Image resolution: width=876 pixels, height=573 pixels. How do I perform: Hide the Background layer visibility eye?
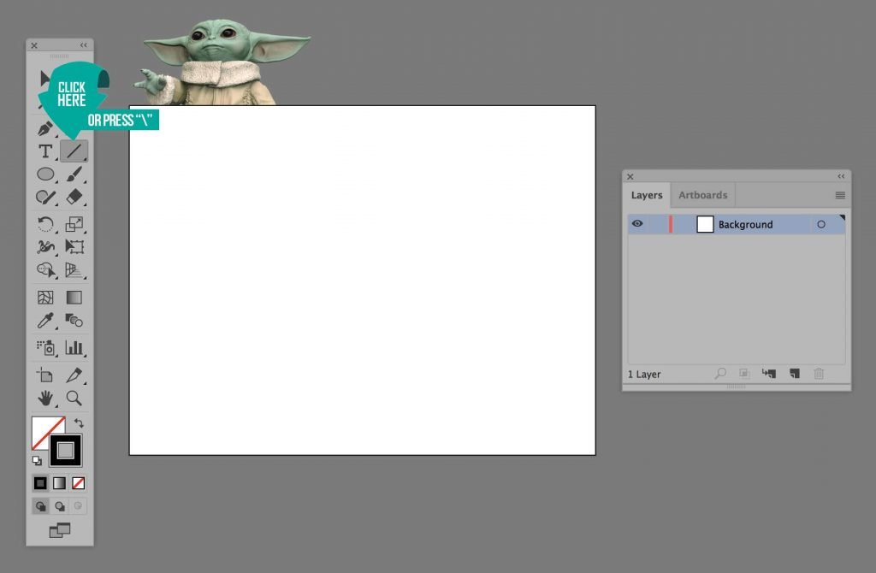(636, 223)
